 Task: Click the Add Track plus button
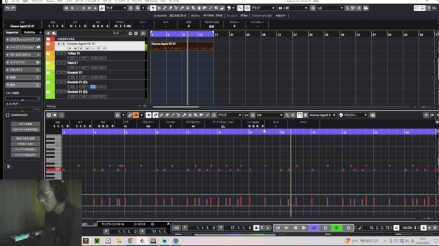pos(48,33)
